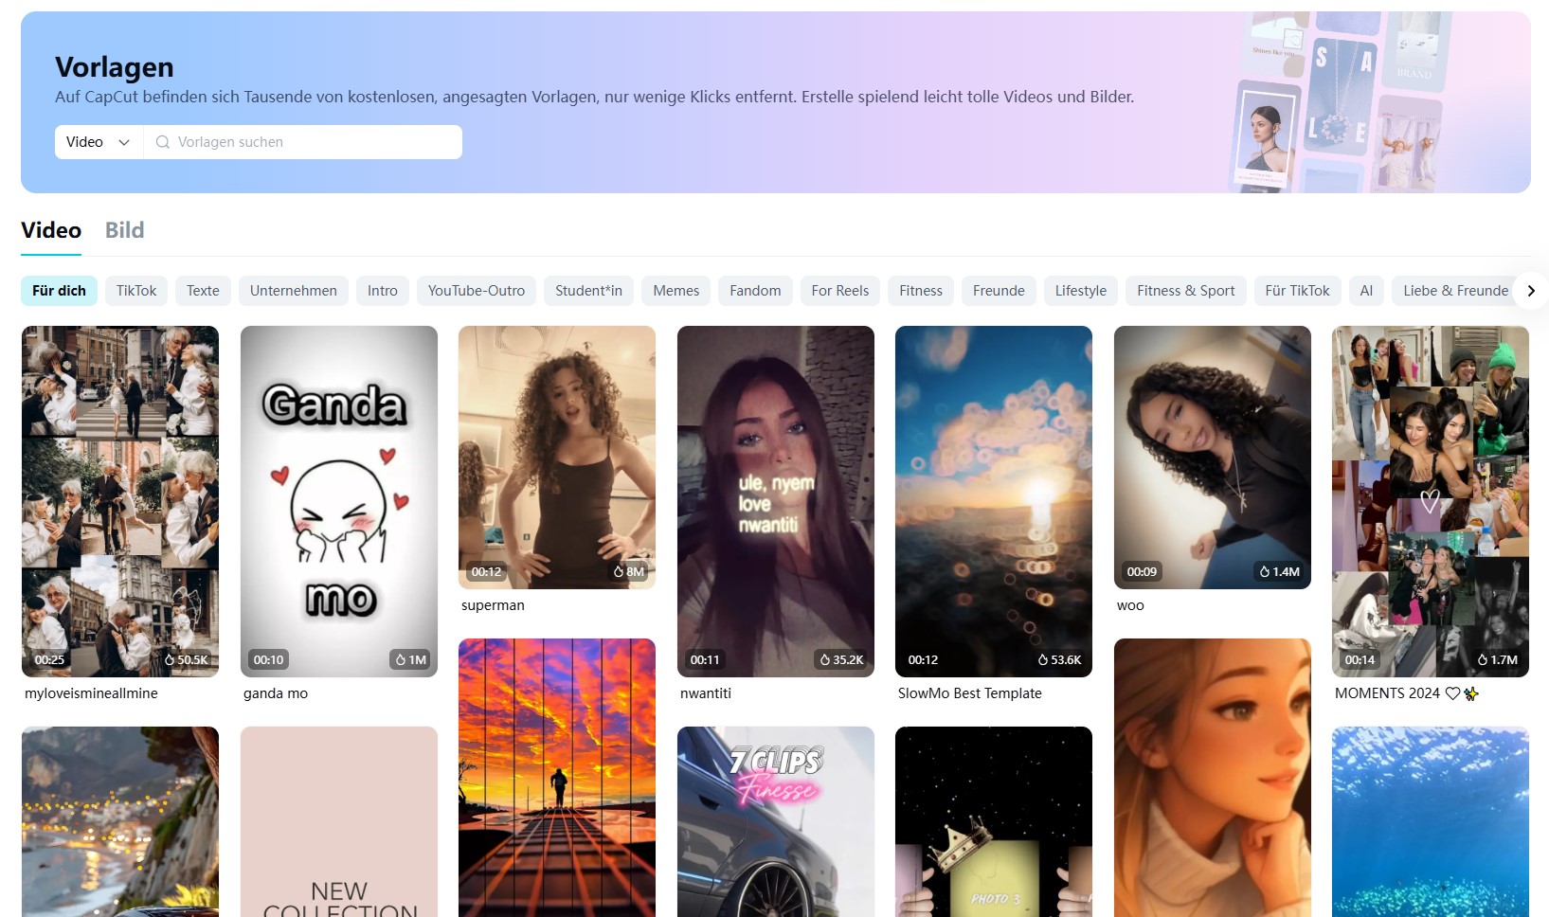
Task: Switch to the Bild tab
Action: click(x=124, y=230)
